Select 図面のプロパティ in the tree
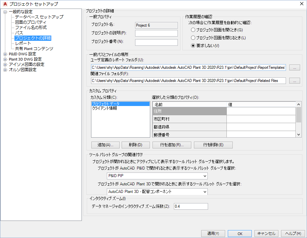The image size is (307, 238). [x=31, y=22]
